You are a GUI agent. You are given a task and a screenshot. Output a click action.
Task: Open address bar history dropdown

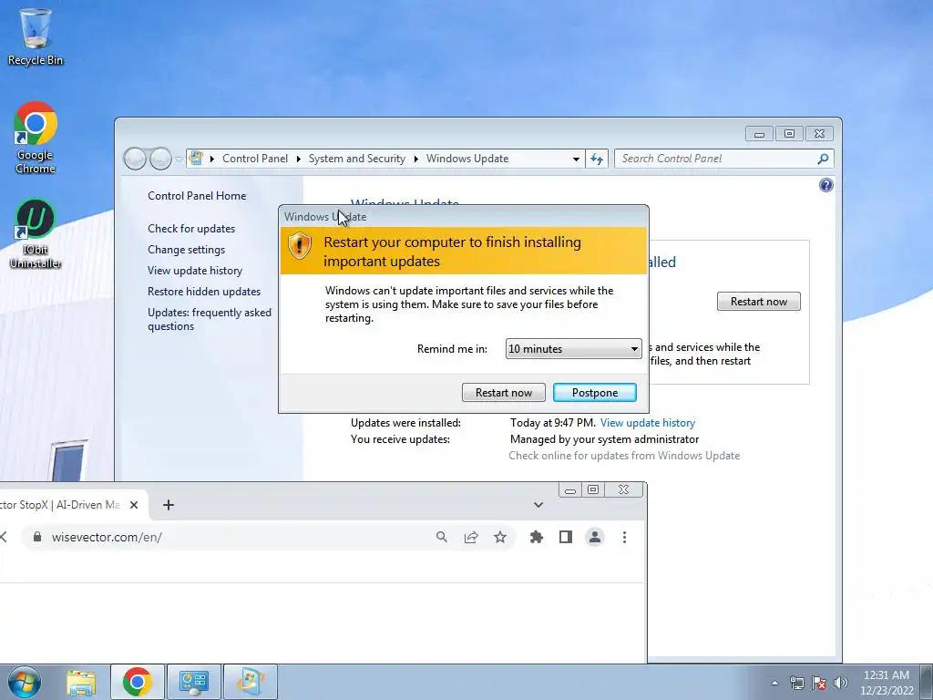[576, 159]
